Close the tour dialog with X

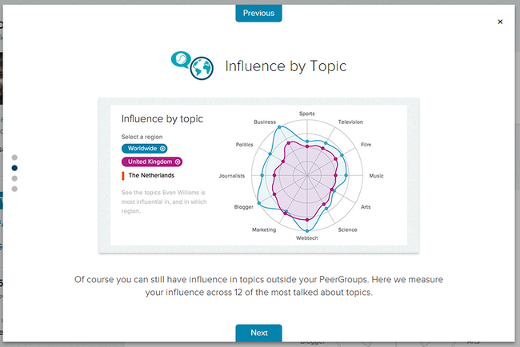500,22
